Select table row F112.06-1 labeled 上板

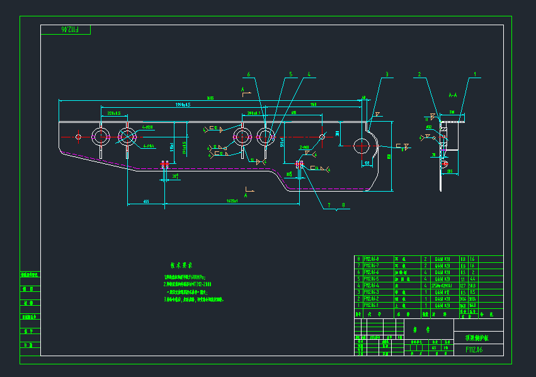pos(378,304)
